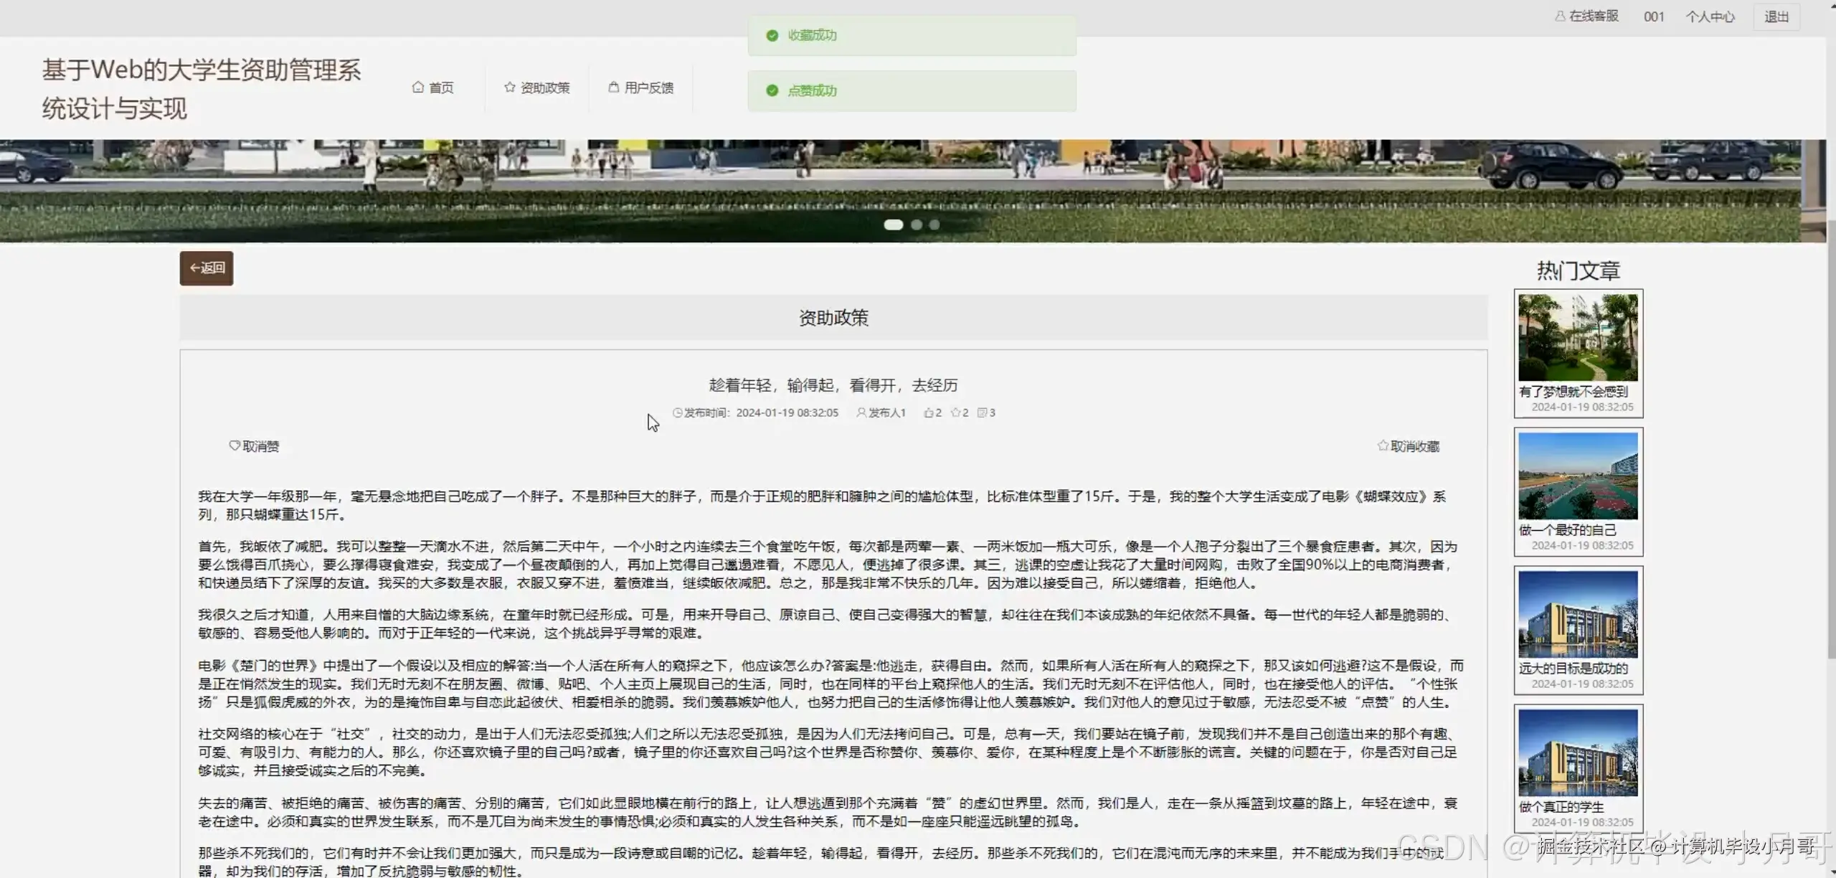Open the 用户反馈 navigation menu item

648,87
